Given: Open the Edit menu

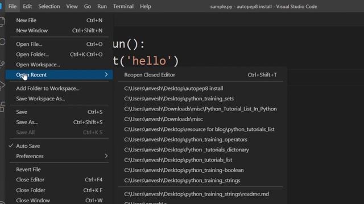Looking at the screenshot, I should (27, 6).
